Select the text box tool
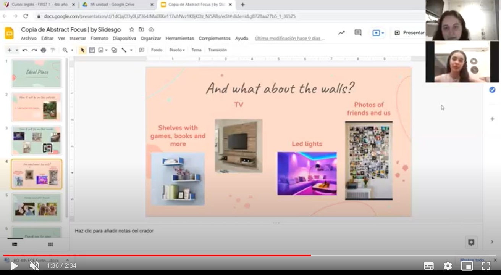 pyautogui.click(x=92, y=50)
